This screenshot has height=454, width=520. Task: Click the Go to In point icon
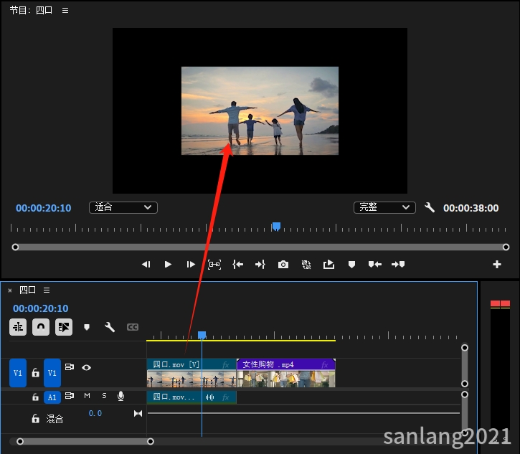237,265
